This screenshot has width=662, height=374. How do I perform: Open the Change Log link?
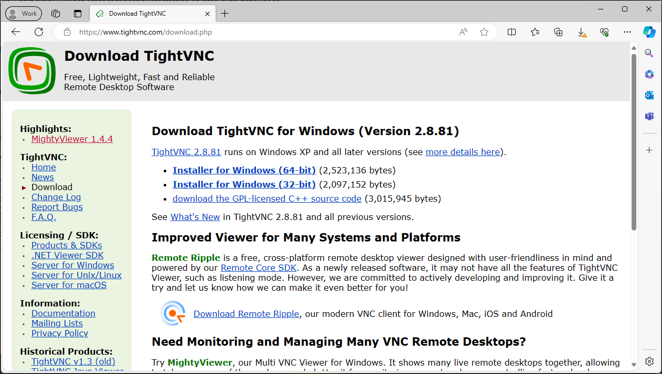[x=56, y=197]
